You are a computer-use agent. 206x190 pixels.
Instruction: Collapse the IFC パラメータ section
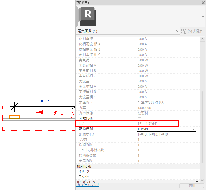click(x=197, y=182)
